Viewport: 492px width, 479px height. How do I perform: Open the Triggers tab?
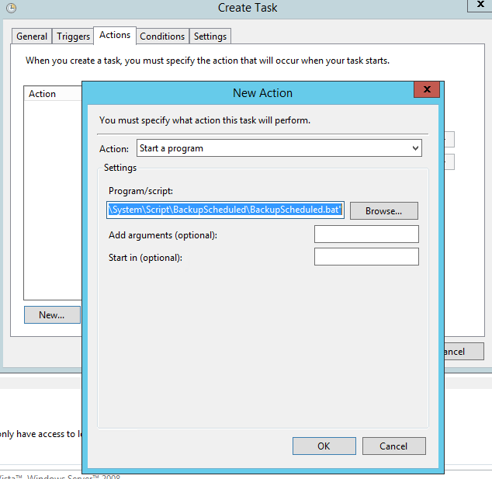[74, 36]
